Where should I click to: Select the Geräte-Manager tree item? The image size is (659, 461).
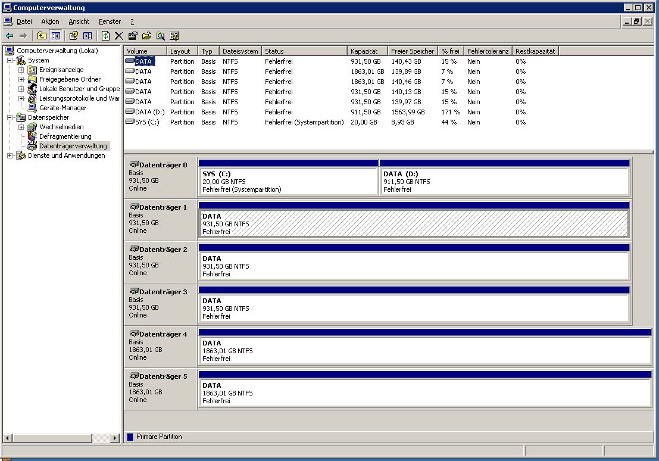click(63, 108)
